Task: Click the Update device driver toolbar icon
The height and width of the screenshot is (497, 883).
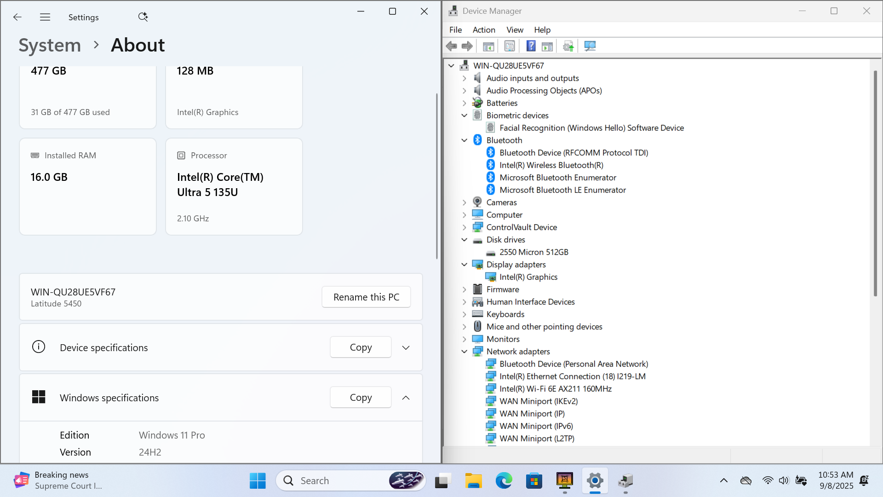Action: click(x=568, y=46)
